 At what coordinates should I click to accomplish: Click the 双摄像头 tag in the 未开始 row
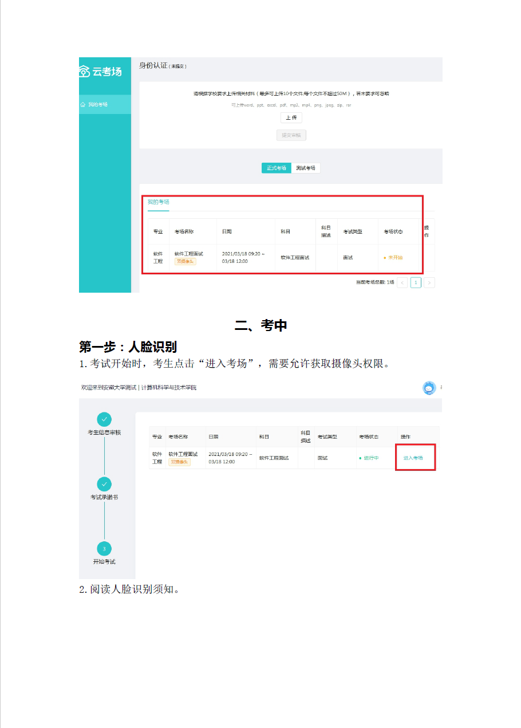[185, 261]
